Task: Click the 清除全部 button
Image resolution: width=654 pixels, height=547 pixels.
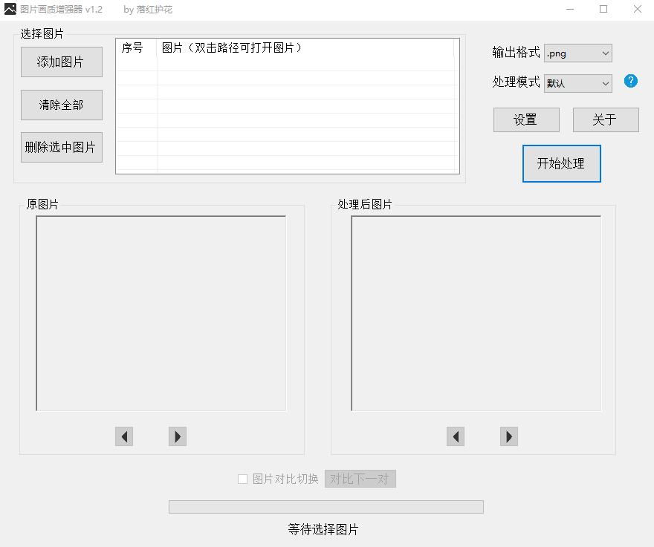Action: pyautogui.click(x=62, y=105)
